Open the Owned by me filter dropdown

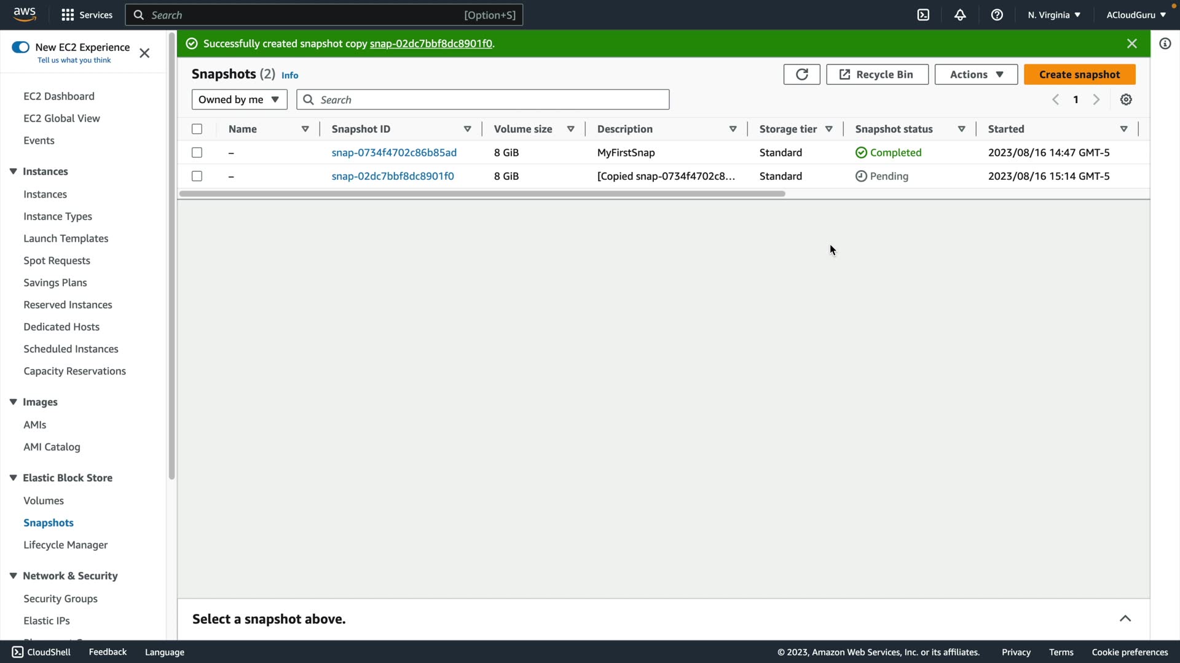(239, 99)
